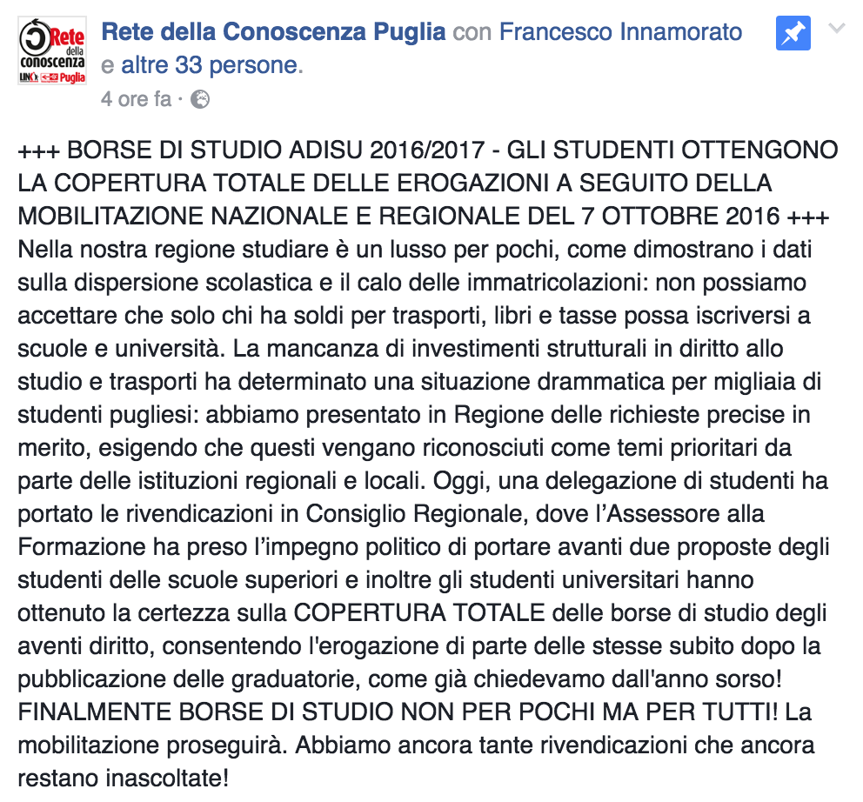The image size is (863, 802).
Task: Show the 'altre 33 persone' tagged list
Action: pyautogui.click(x=209, y=65)
